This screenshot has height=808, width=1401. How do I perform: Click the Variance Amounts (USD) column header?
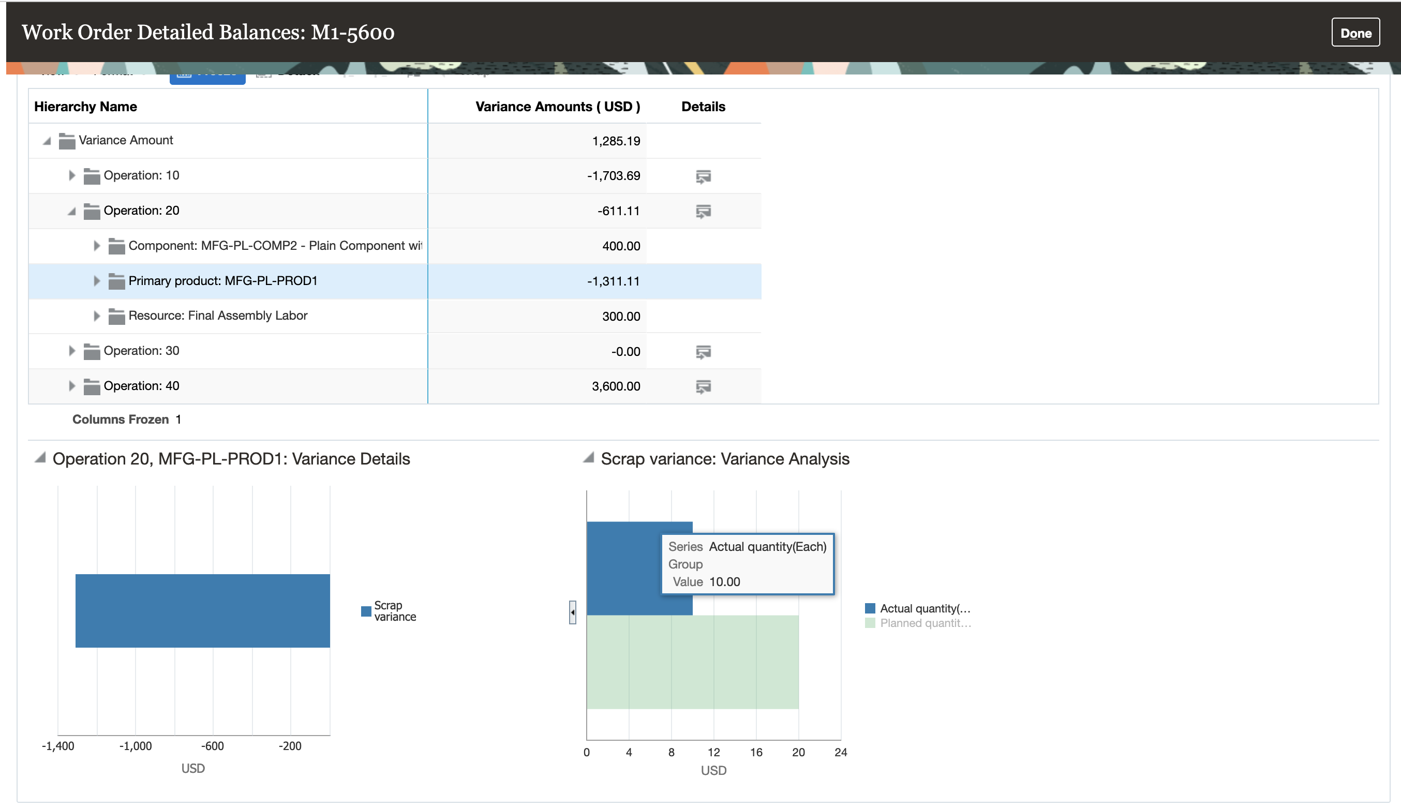(x=557, y=107)
